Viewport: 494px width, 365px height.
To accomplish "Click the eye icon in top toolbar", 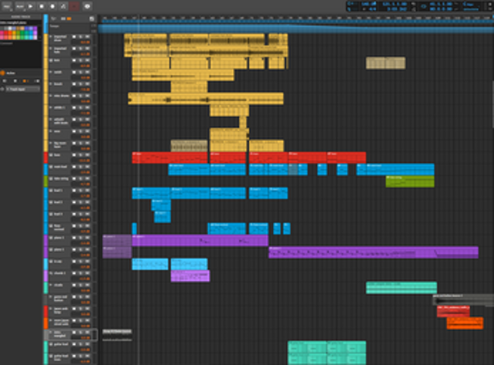I will point(88,6).
